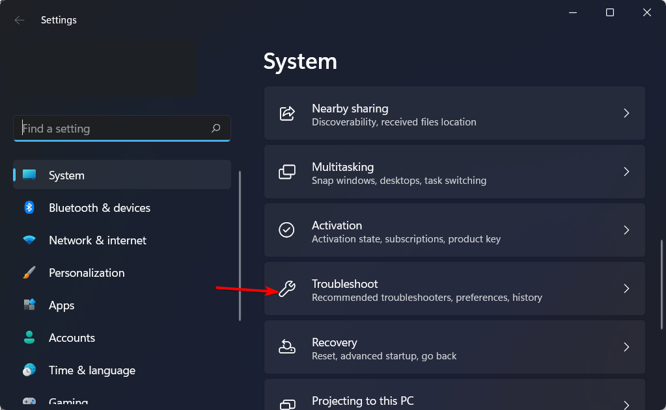Click the search magnifier icon
666x410 pixels.
[215, 128]
